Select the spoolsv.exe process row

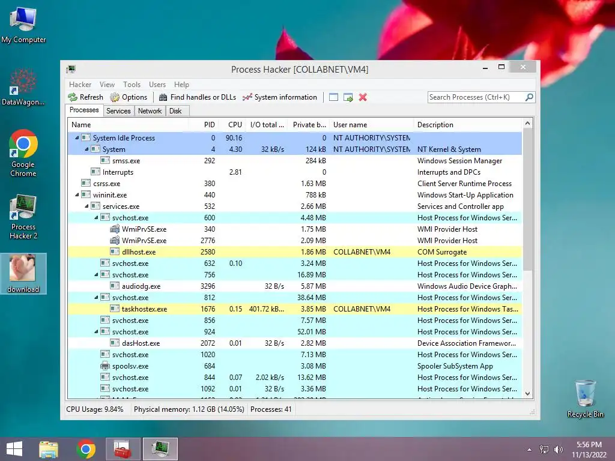pyautogui.click(x=295, y=366)
